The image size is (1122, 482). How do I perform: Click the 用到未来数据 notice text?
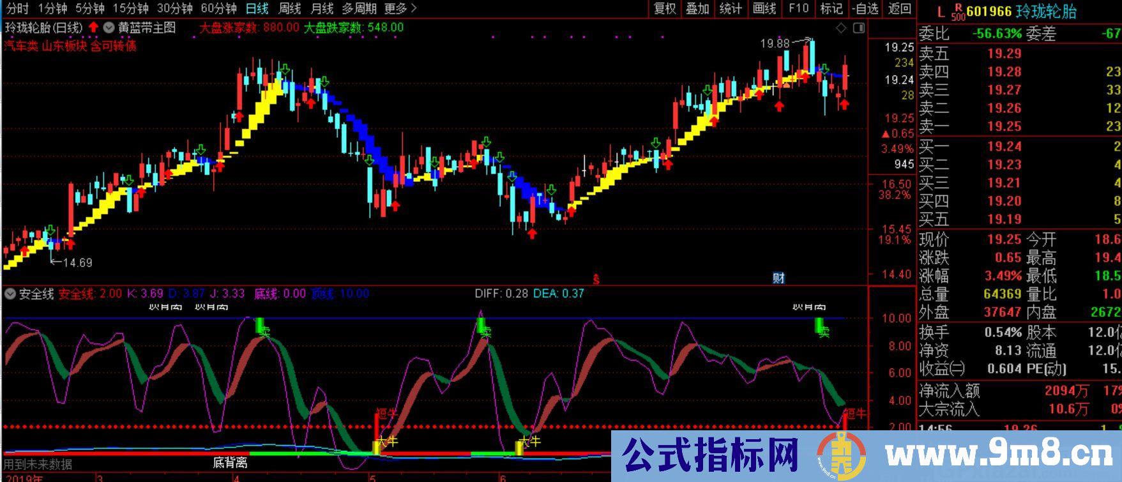coord(38,464)
